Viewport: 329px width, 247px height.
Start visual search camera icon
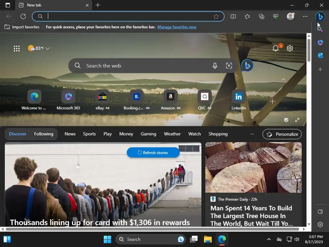pyautogui.click(x=229, y=66)
